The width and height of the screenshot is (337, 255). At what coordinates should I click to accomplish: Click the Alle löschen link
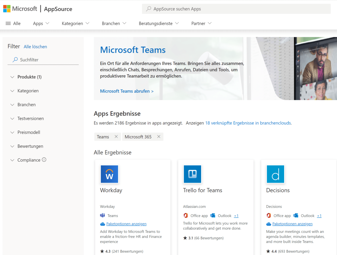[x=35, y=47]
